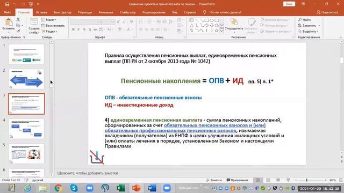Toggle the Заметки notes pane
The height and width of the screenshot is (193, 344).
click(x=214, y=180)
